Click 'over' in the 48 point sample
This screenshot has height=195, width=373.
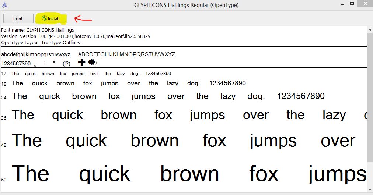(x=338, y=141)
